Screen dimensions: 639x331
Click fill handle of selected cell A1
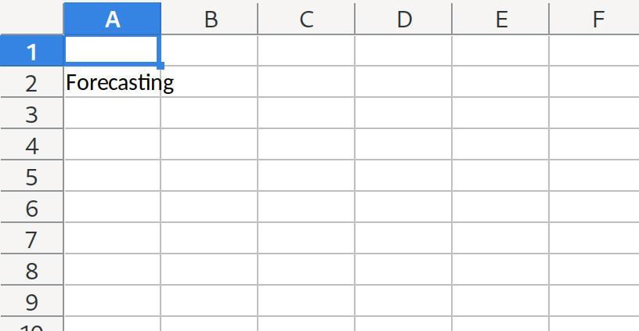coord(161,67)
